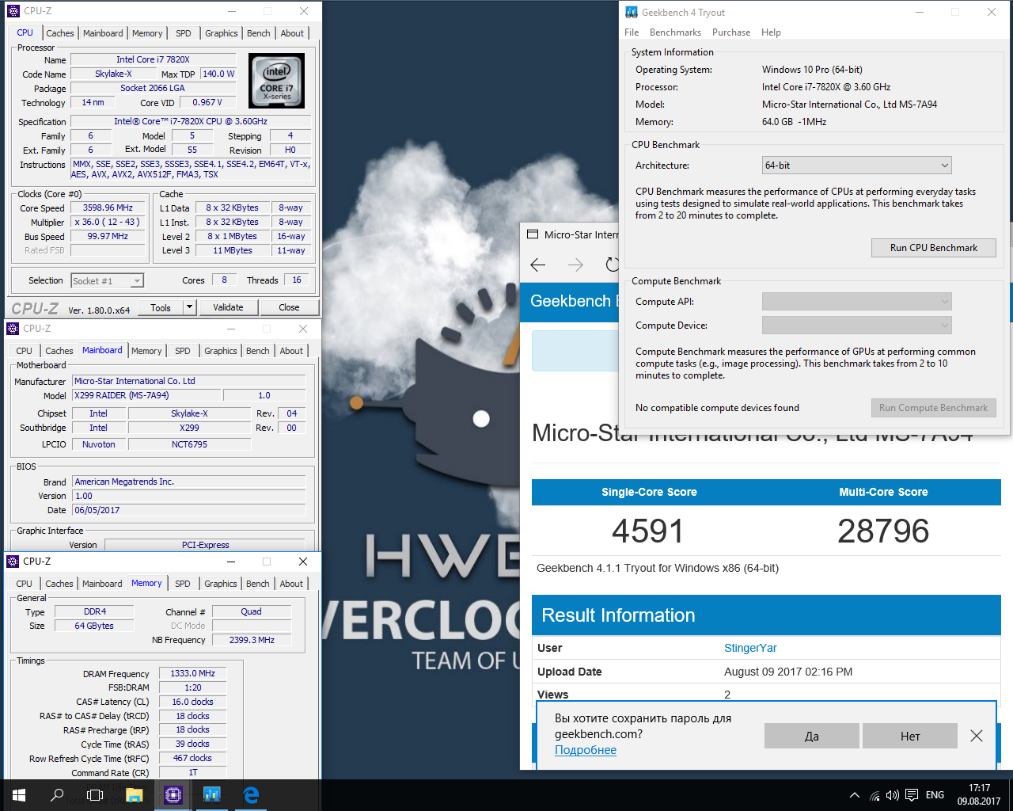Open Geekbench Benchmarks menu
The height and width of the screenshot is (811, 1013).
[675, 32]
